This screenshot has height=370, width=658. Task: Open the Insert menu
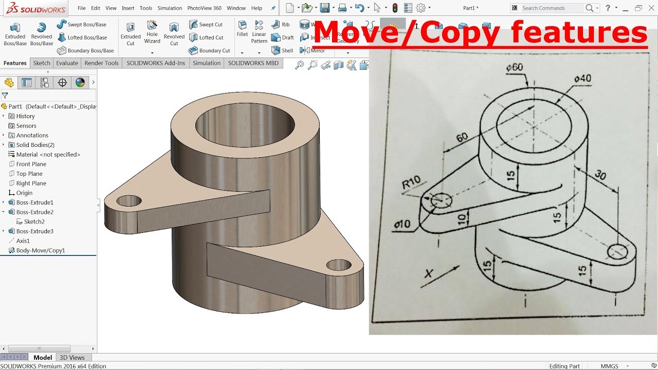[x=128, y=8]
